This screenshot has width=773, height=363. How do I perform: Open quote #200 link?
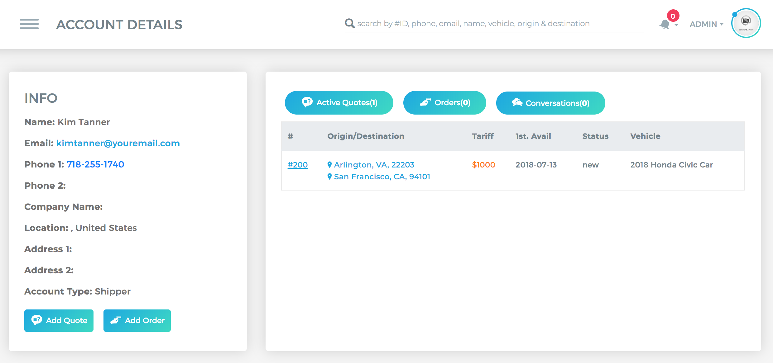pyautogui.click(x=298, y=165)
